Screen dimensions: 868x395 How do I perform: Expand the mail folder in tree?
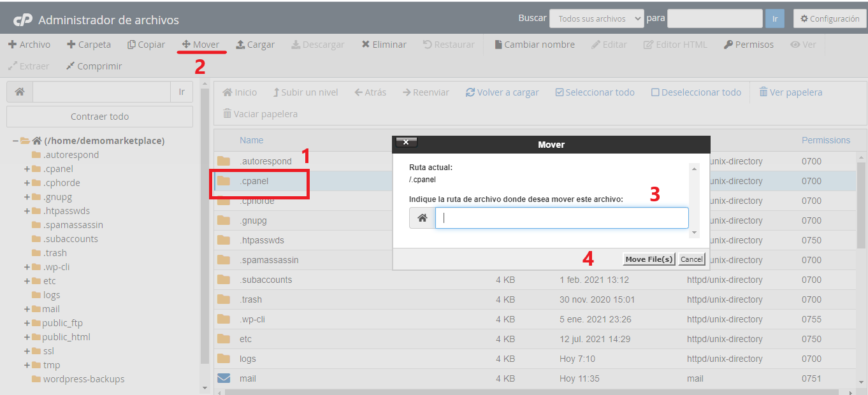(x=27, y=309)
